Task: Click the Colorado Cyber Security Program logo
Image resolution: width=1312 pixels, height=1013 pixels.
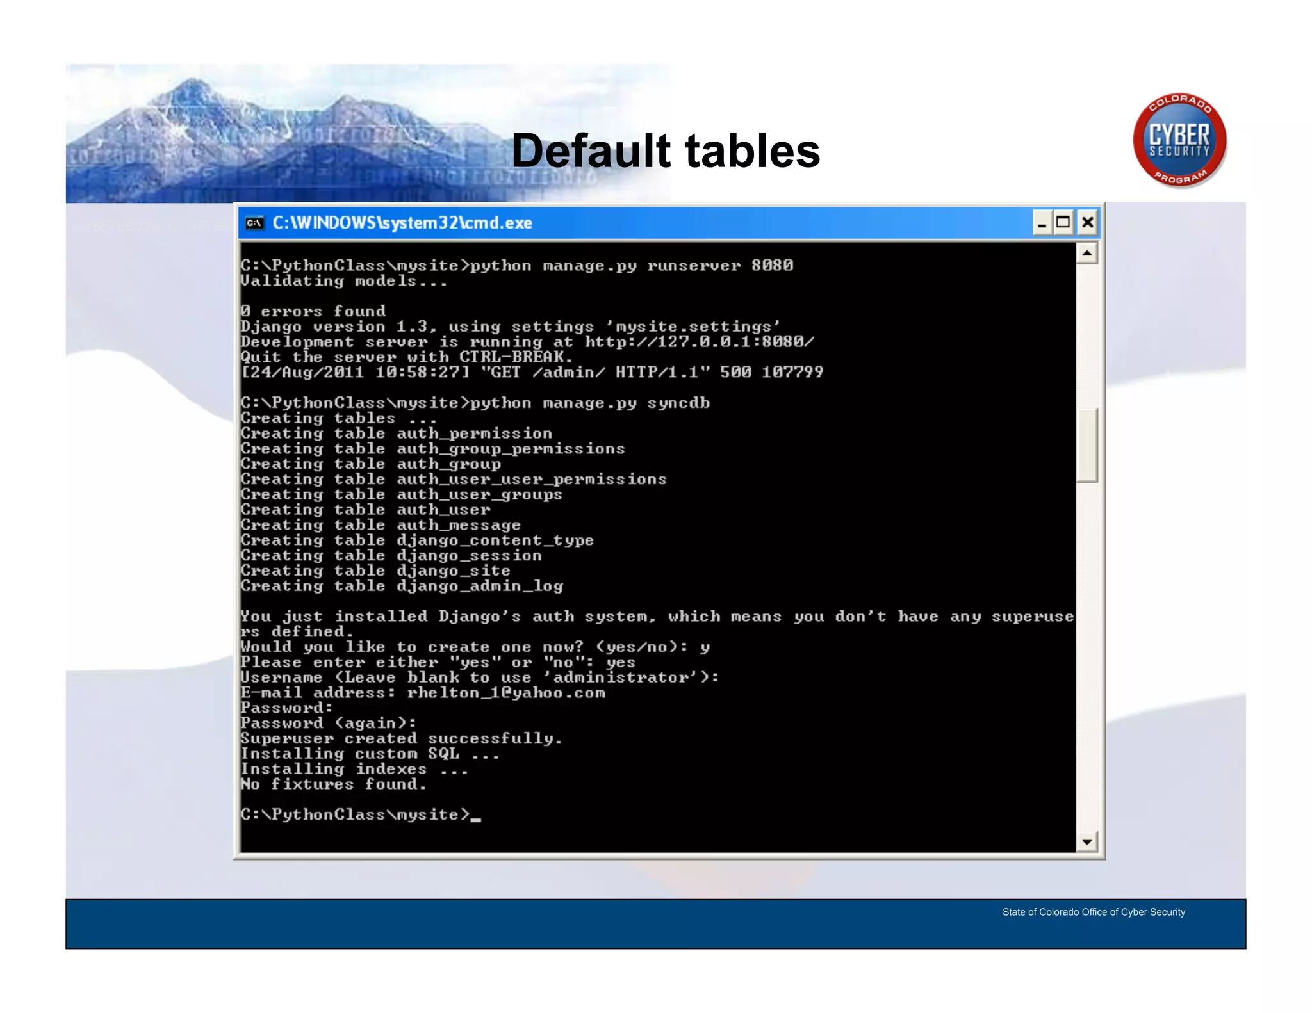Action: click(1179, 140)
